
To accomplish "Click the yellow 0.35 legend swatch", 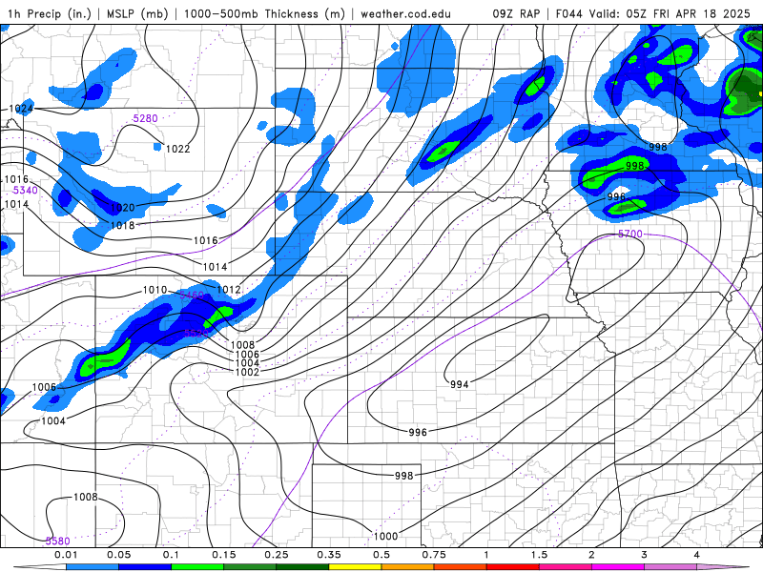I will [x=355, y=567].
